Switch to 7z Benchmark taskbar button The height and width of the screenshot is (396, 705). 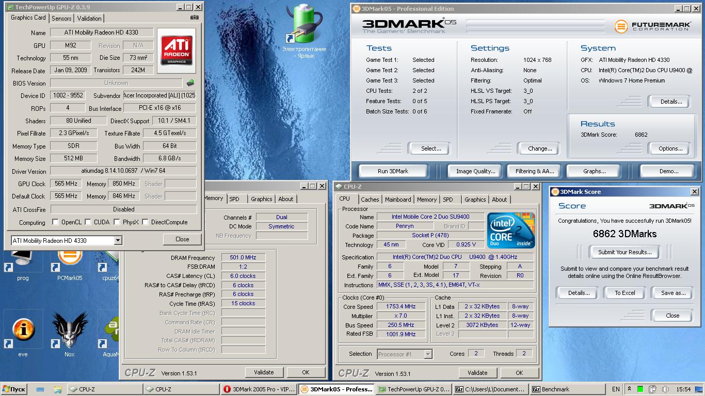(567, 389)
